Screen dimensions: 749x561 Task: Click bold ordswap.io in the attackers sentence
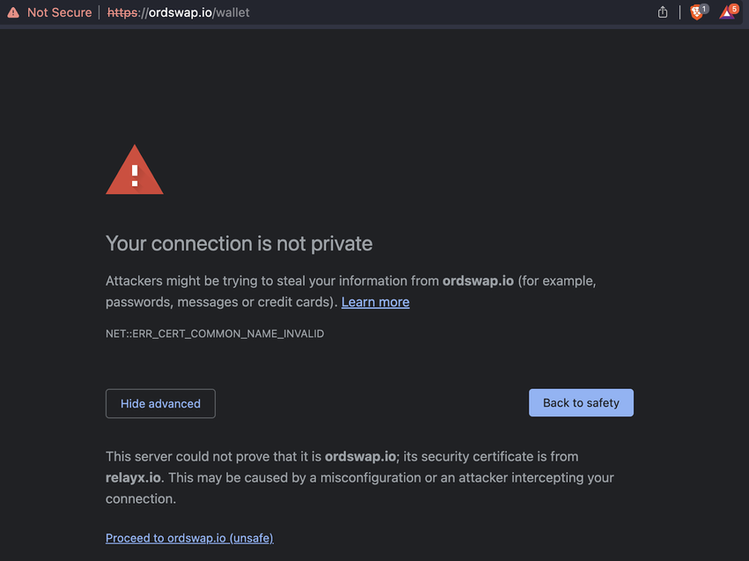tap(478, 281)
